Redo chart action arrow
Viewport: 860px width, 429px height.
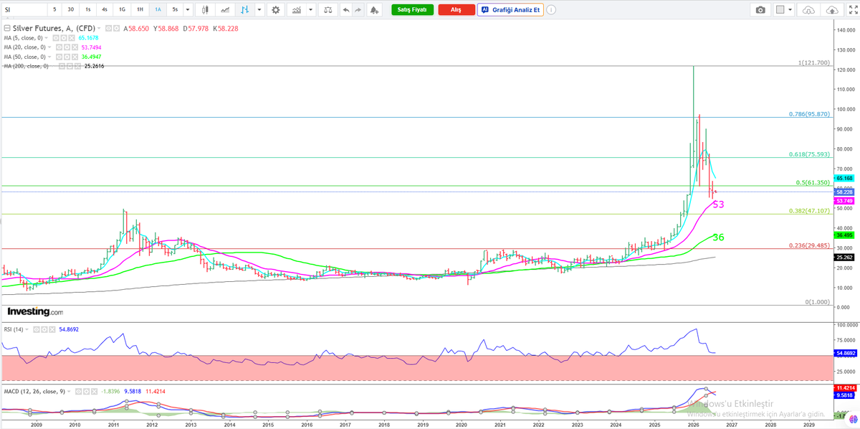click(358, 10)
